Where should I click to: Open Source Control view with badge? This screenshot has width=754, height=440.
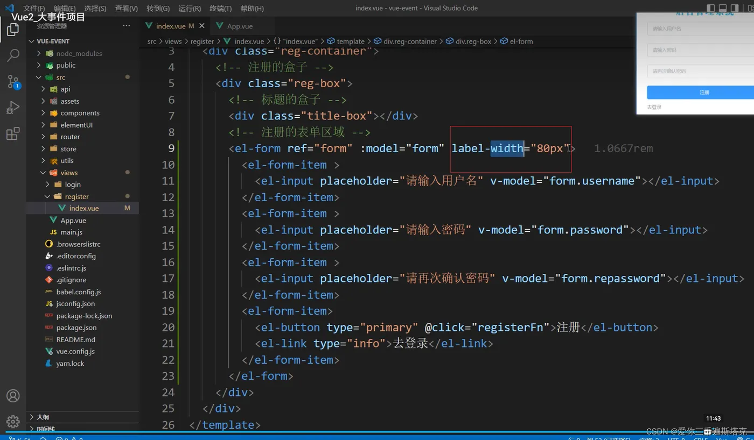[13, 81]
